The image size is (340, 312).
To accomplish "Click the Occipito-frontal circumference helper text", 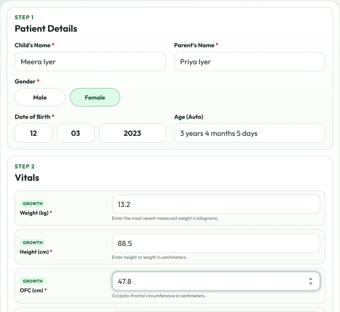I will click(x=159, y=296).
